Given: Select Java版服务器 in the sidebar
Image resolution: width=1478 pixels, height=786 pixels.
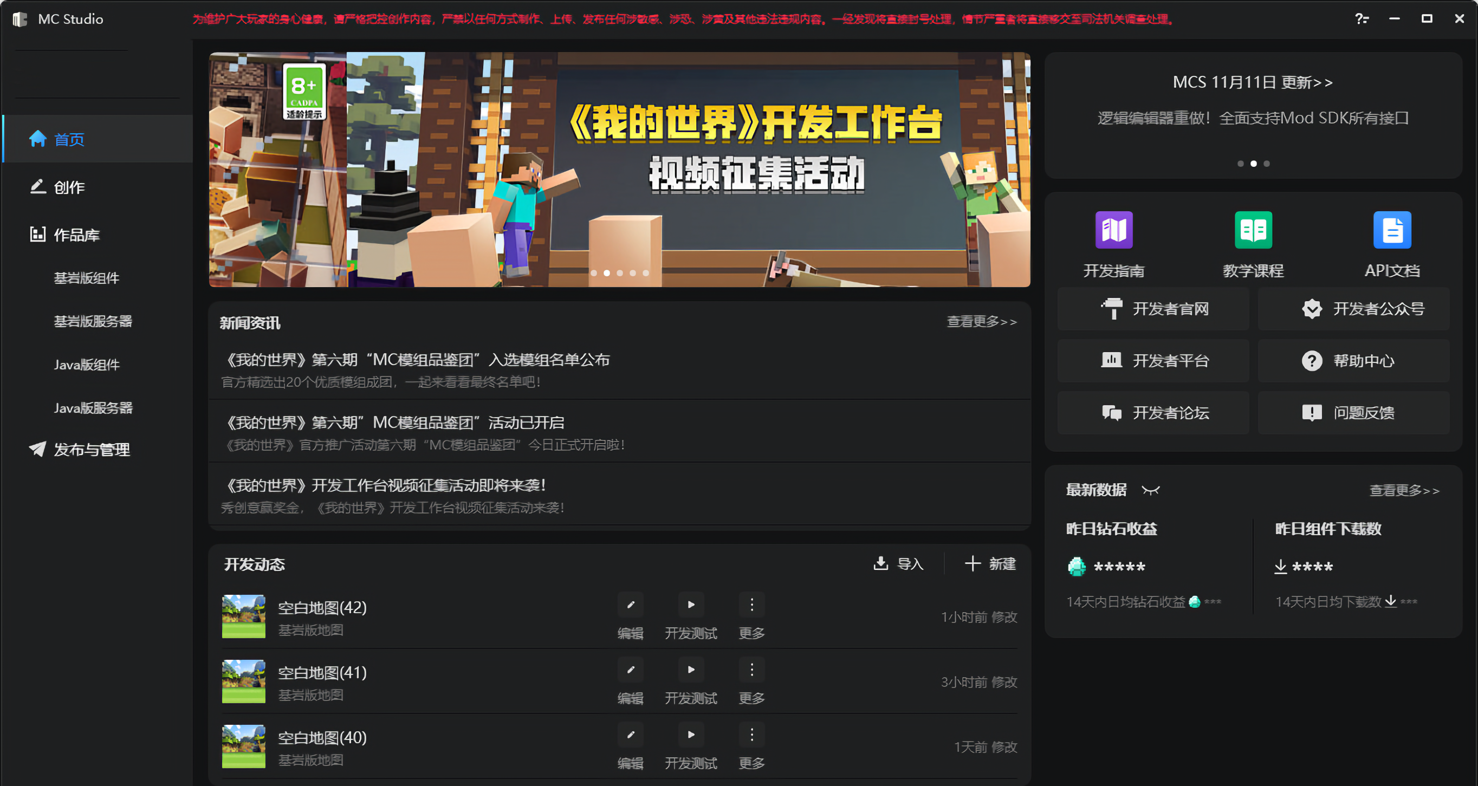Looking at the screenshot, I should click(93, 408).
